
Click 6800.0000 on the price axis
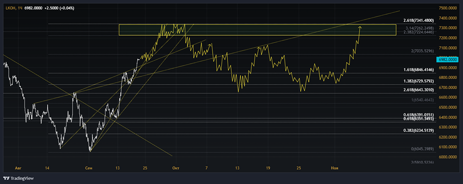(448, 77)
